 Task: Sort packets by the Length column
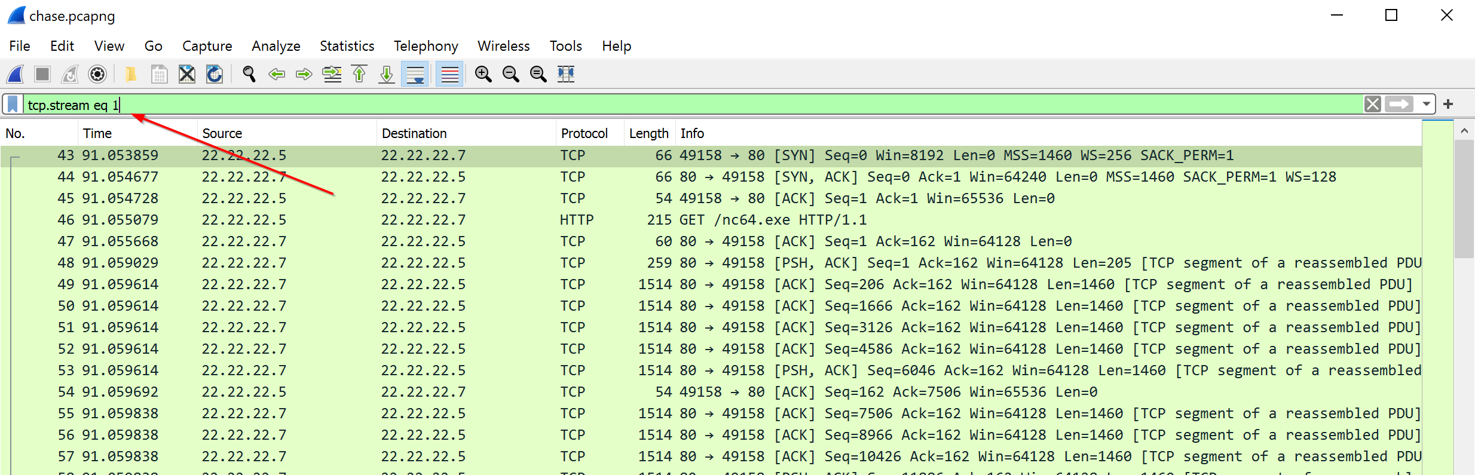pos(650,133)
